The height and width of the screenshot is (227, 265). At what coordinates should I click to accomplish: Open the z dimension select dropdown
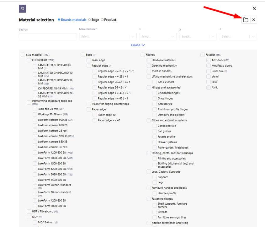click(238, 37)
